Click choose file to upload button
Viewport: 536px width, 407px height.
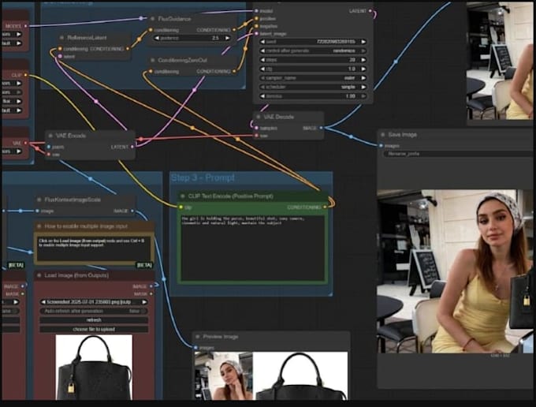(x=93, y=328)
